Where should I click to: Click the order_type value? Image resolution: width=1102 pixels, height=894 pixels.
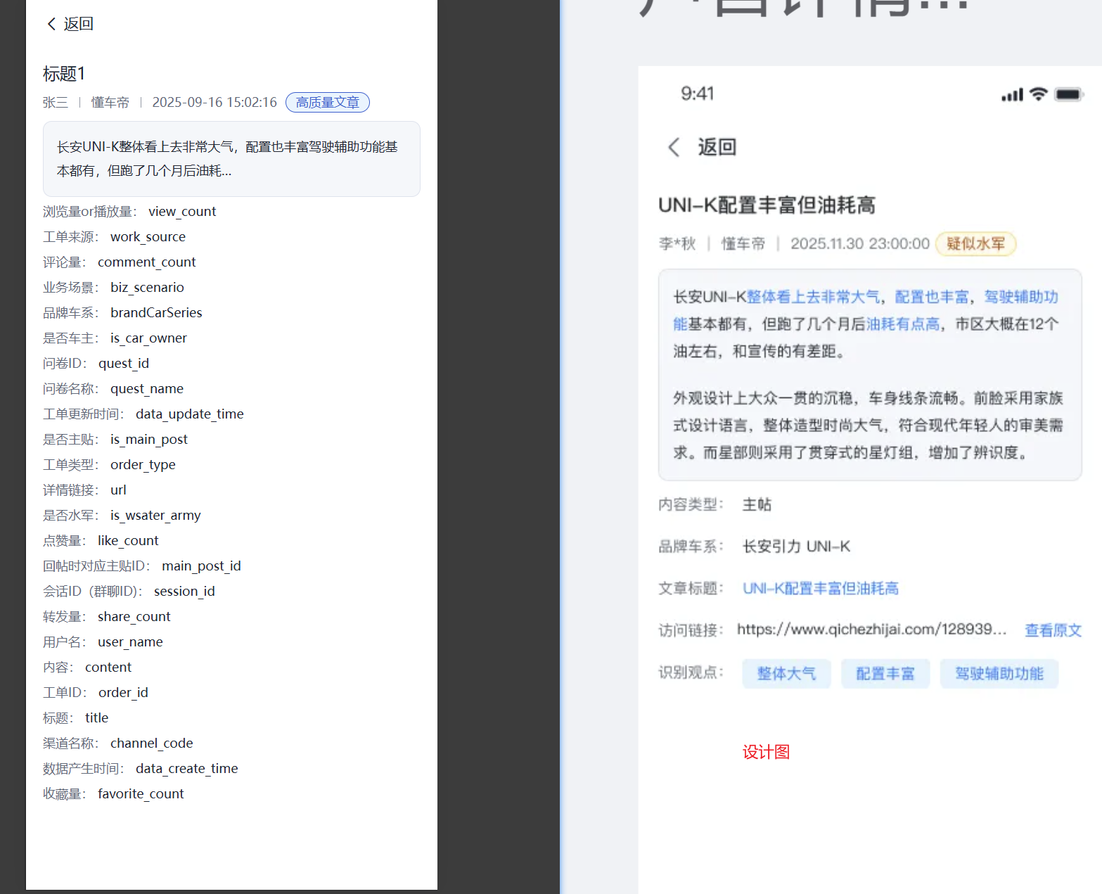point(143,465)
